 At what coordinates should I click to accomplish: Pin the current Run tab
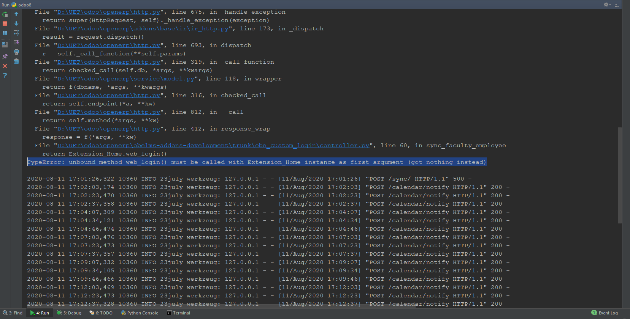pyautogui.click(x=5, y=57)
